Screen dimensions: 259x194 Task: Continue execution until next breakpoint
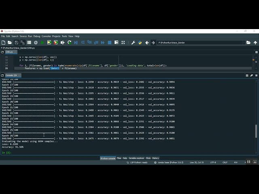point(103,42)
